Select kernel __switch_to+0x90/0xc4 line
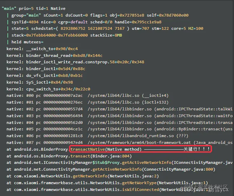This screenshot has width=234, height=196. [x=42, y=49]
